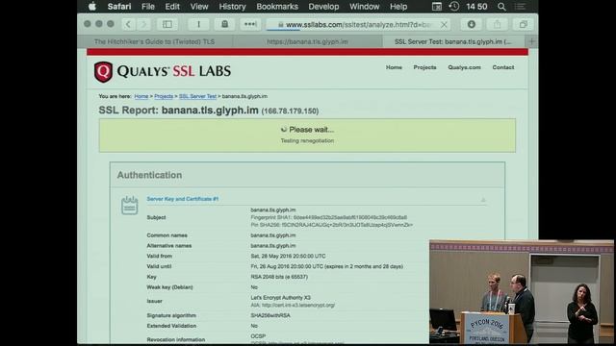Image resolution: width=616 pixels, height=346 pixels.
Task: Click the menu bar clock 14 50
Action: pos(476,7)
